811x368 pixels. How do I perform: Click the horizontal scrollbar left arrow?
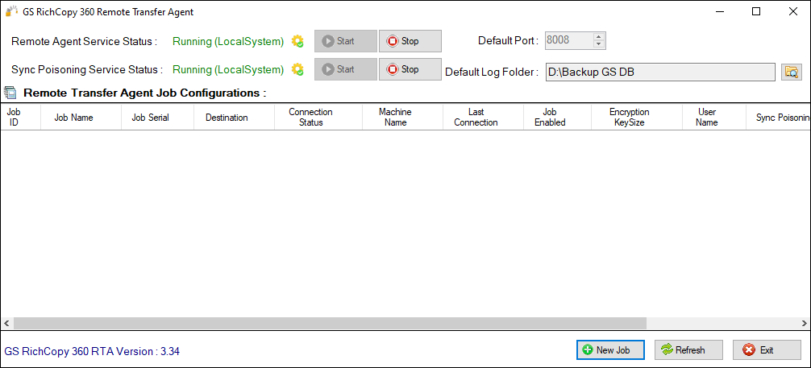pos(6,323)
